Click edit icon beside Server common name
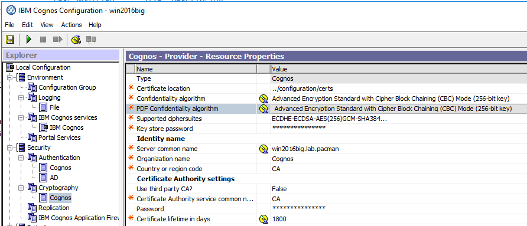Image resolution: width=527 pixels, height=226 pixels. [x=263, y=149]
